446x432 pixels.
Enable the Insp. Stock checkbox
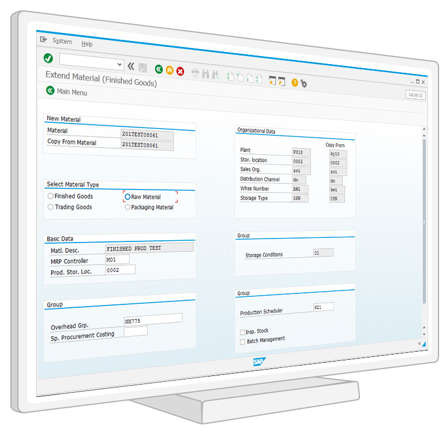point(242,332)
